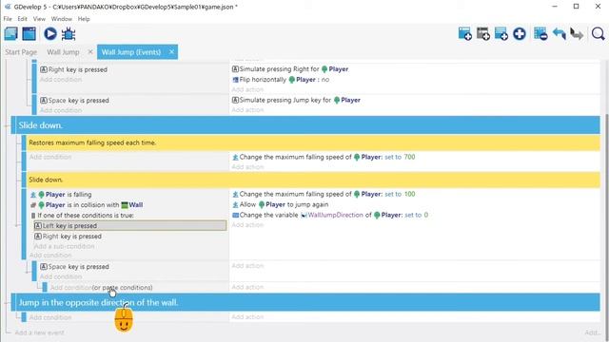609x342 pixels.
Task: Open the Edit menu
Action: (x=22, y=19)
